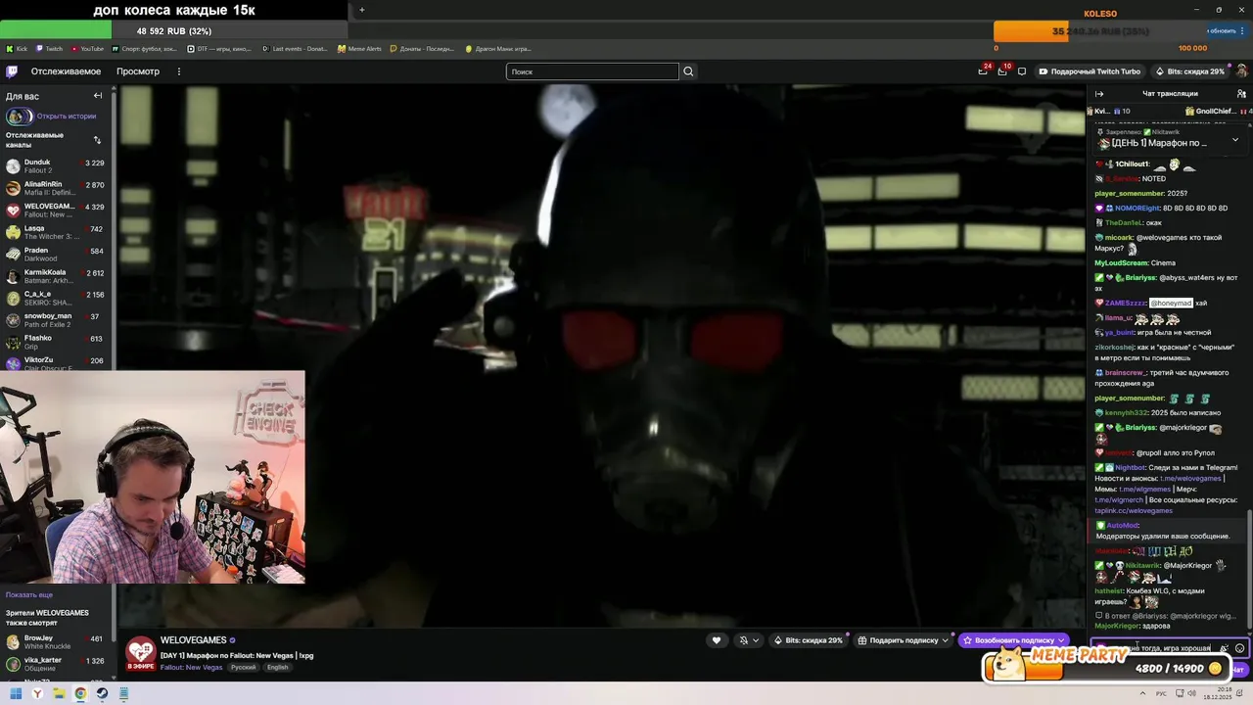Click WELOVEGAMES channel name under stream

(193, 640)
